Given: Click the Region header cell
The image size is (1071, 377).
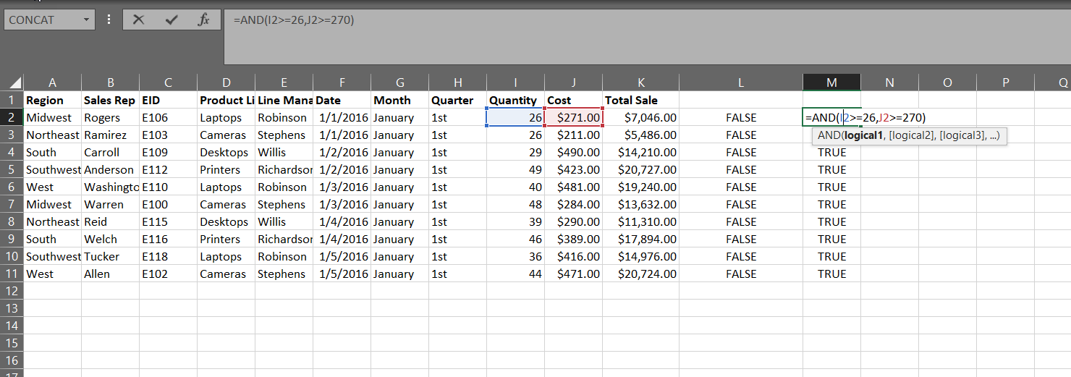Looking at the screenshot, I should point(52,101).
